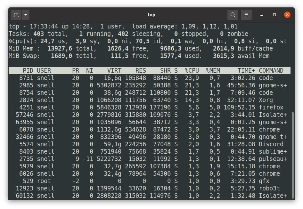The image size is (303, 209).
Task: Click the CPU user value 24,7
Action: (47, 41)
